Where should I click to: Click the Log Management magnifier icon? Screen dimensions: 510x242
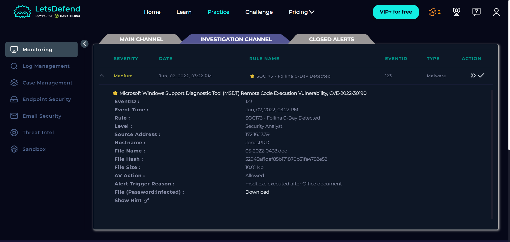pos(14,66)
